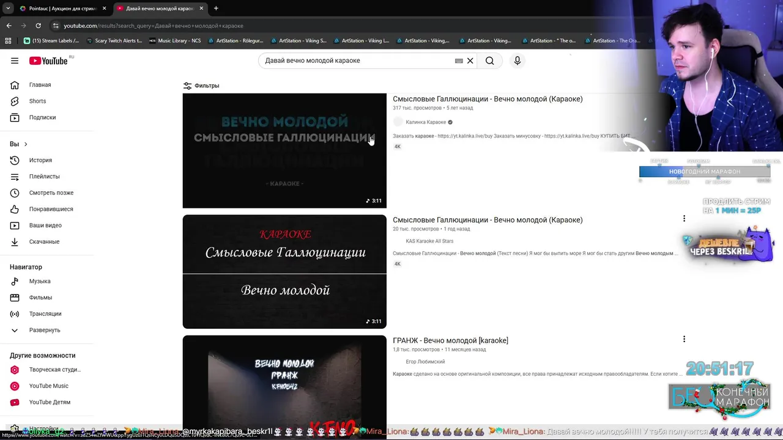Open first result title by Калинка Караоке
The width and height of the screenshot is (783, 440).
(x=488, y=99)
